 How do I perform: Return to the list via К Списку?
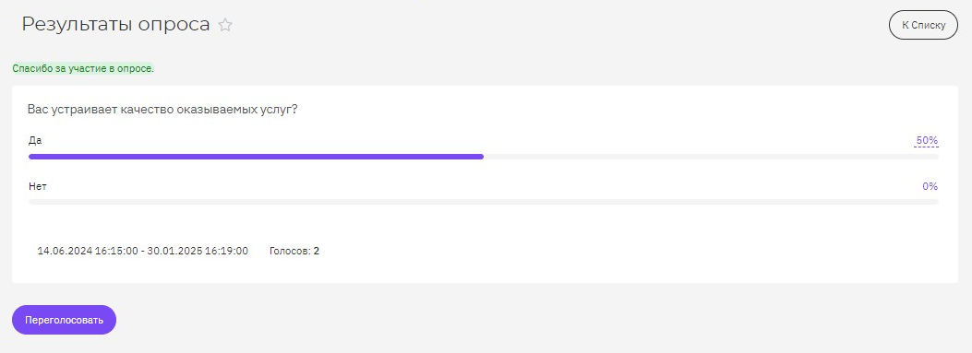[923, 26]
